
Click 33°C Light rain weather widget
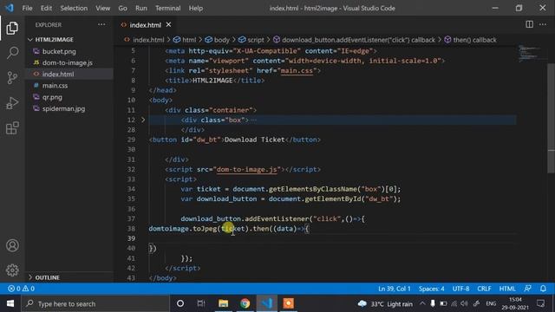(x=385, y=303)
